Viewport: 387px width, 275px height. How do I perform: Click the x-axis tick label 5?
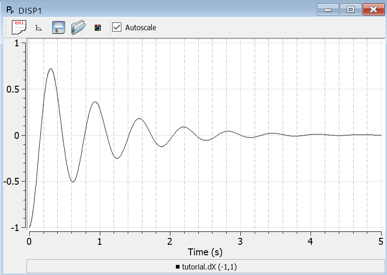pos(381,242)
